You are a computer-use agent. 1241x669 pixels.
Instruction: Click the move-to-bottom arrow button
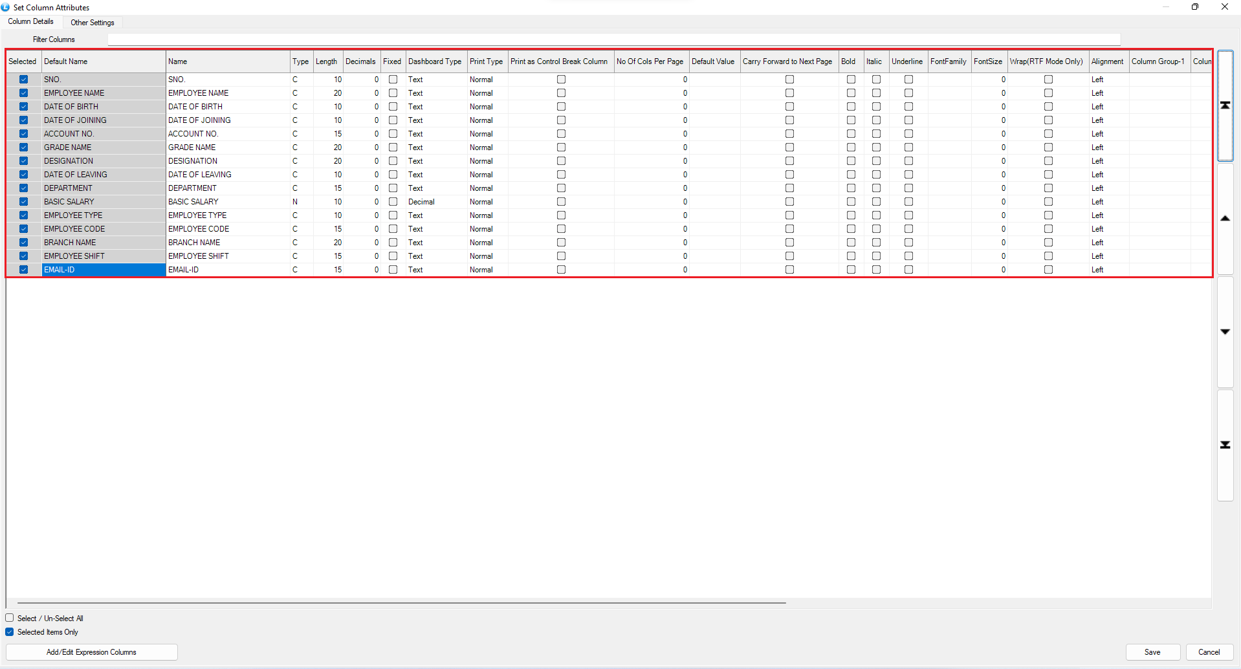point(1225,445)
